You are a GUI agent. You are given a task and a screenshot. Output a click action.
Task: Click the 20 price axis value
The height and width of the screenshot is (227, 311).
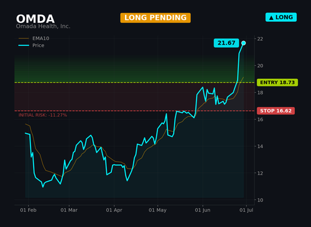pos(260,66)
